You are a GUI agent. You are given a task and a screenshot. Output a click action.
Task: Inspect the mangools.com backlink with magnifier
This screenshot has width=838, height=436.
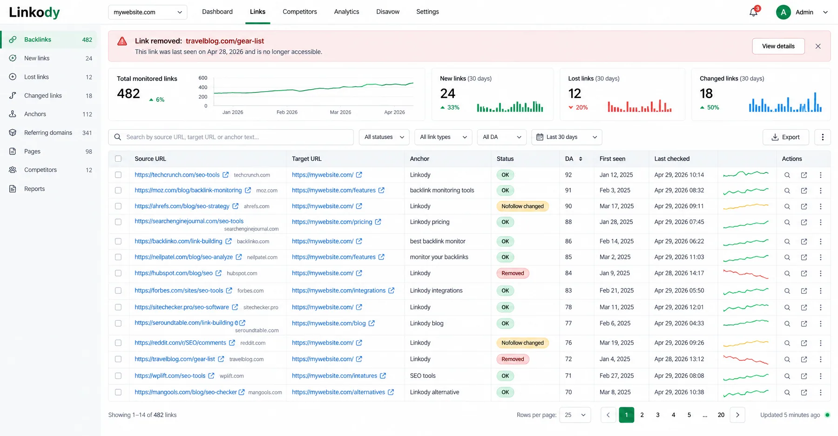point(787,393)
